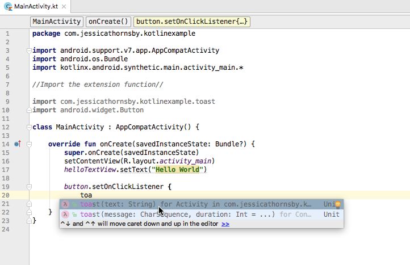Collapse the imports fold at line 3
The height and width of the screenshot is (265, 410).
coord(30,51)
